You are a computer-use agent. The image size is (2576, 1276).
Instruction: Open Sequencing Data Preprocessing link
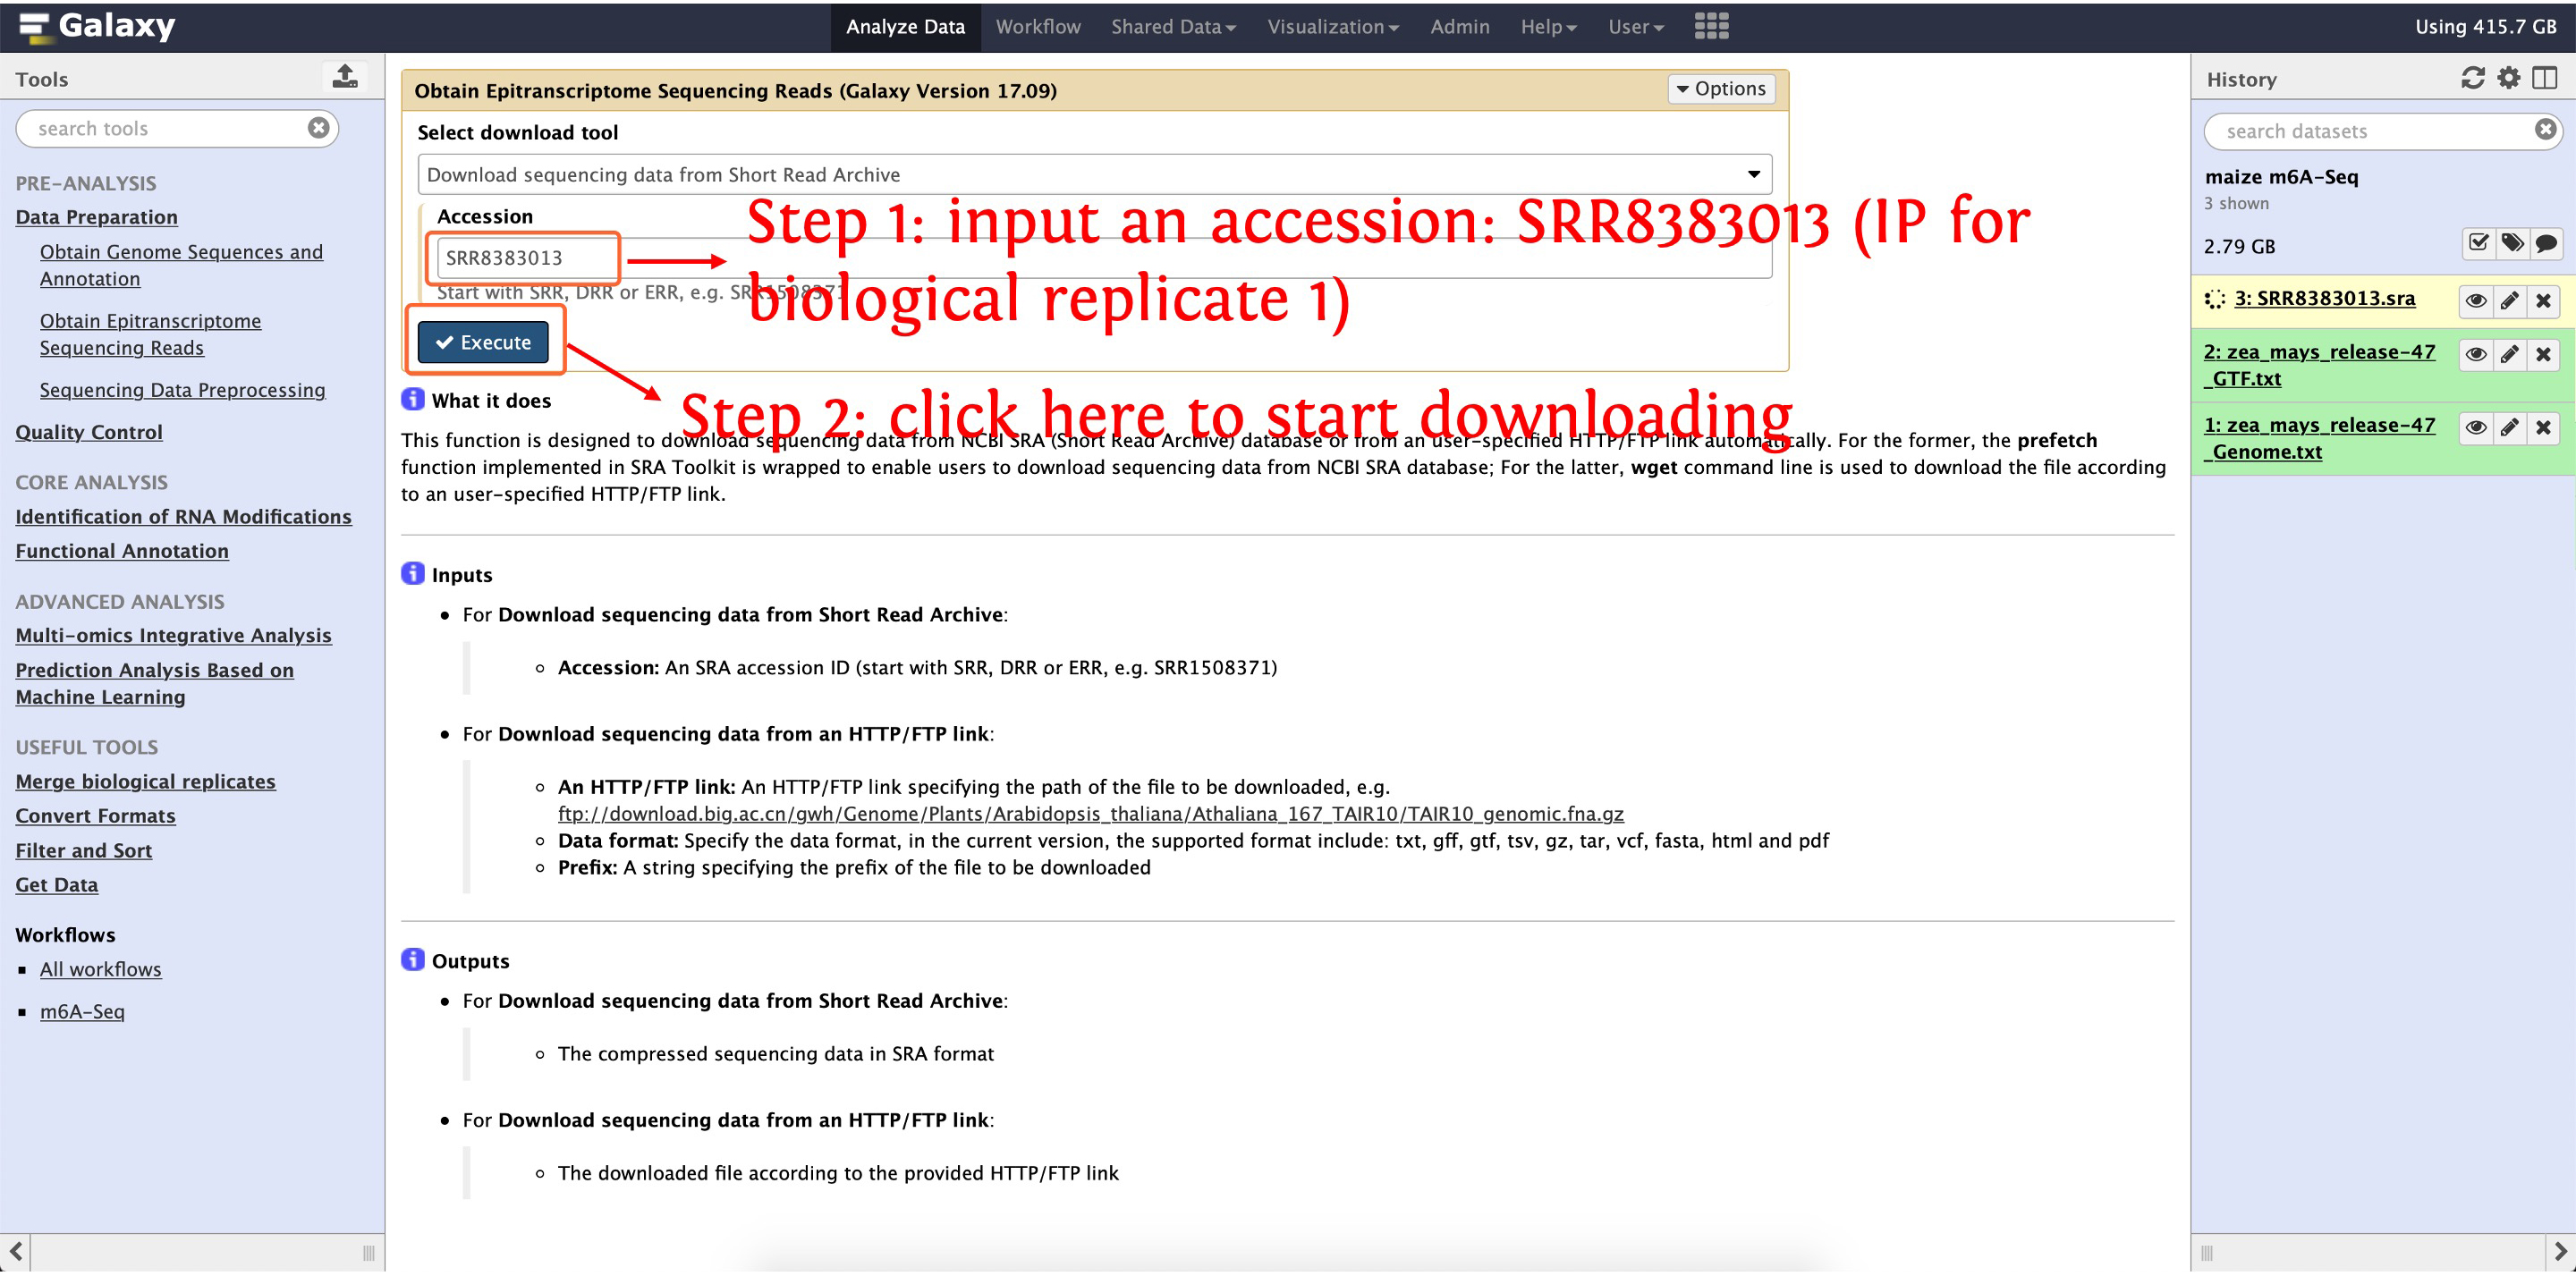[x=183, y=391]
